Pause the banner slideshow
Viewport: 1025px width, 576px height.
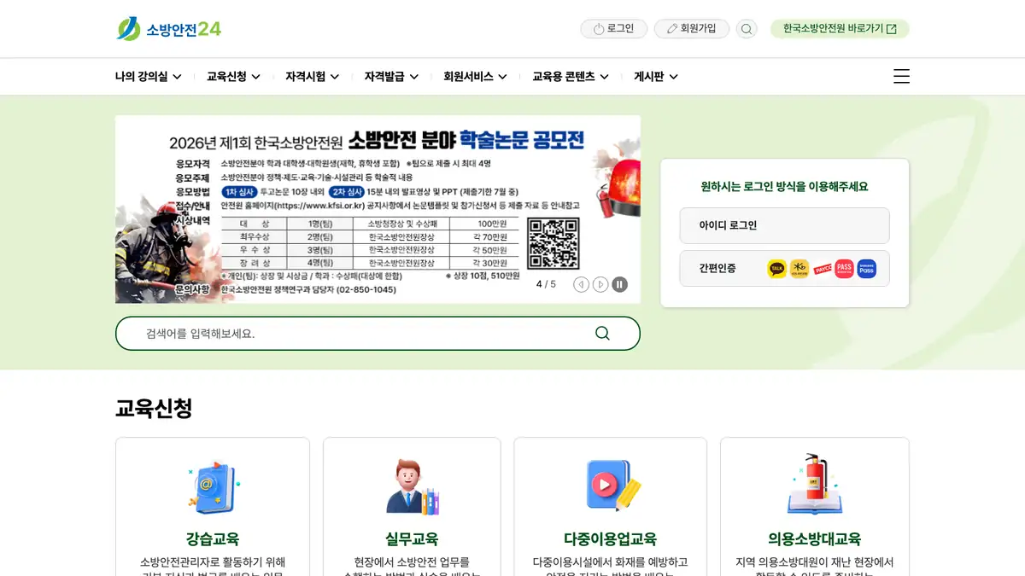pos(619,284)
